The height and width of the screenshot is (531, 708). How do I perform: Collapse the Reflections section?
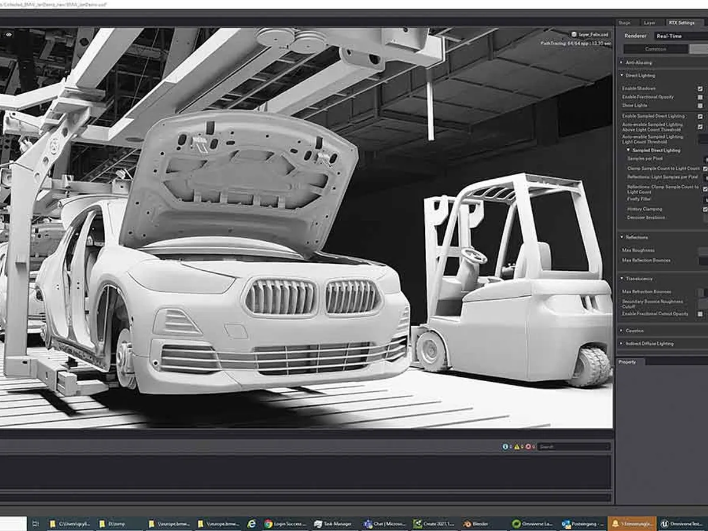(637, 237)
